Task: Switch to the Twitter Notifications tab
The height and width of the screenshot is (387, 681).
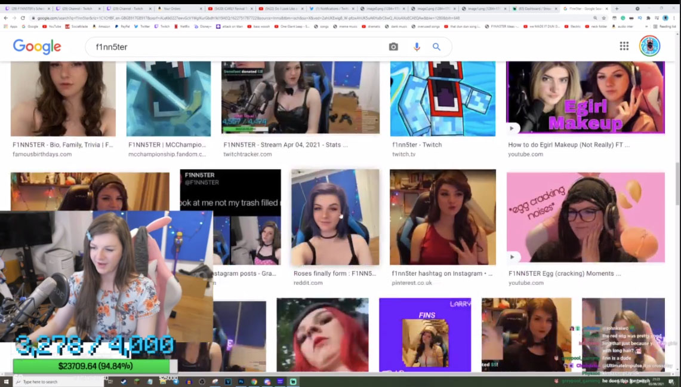Action: point(332,8)
